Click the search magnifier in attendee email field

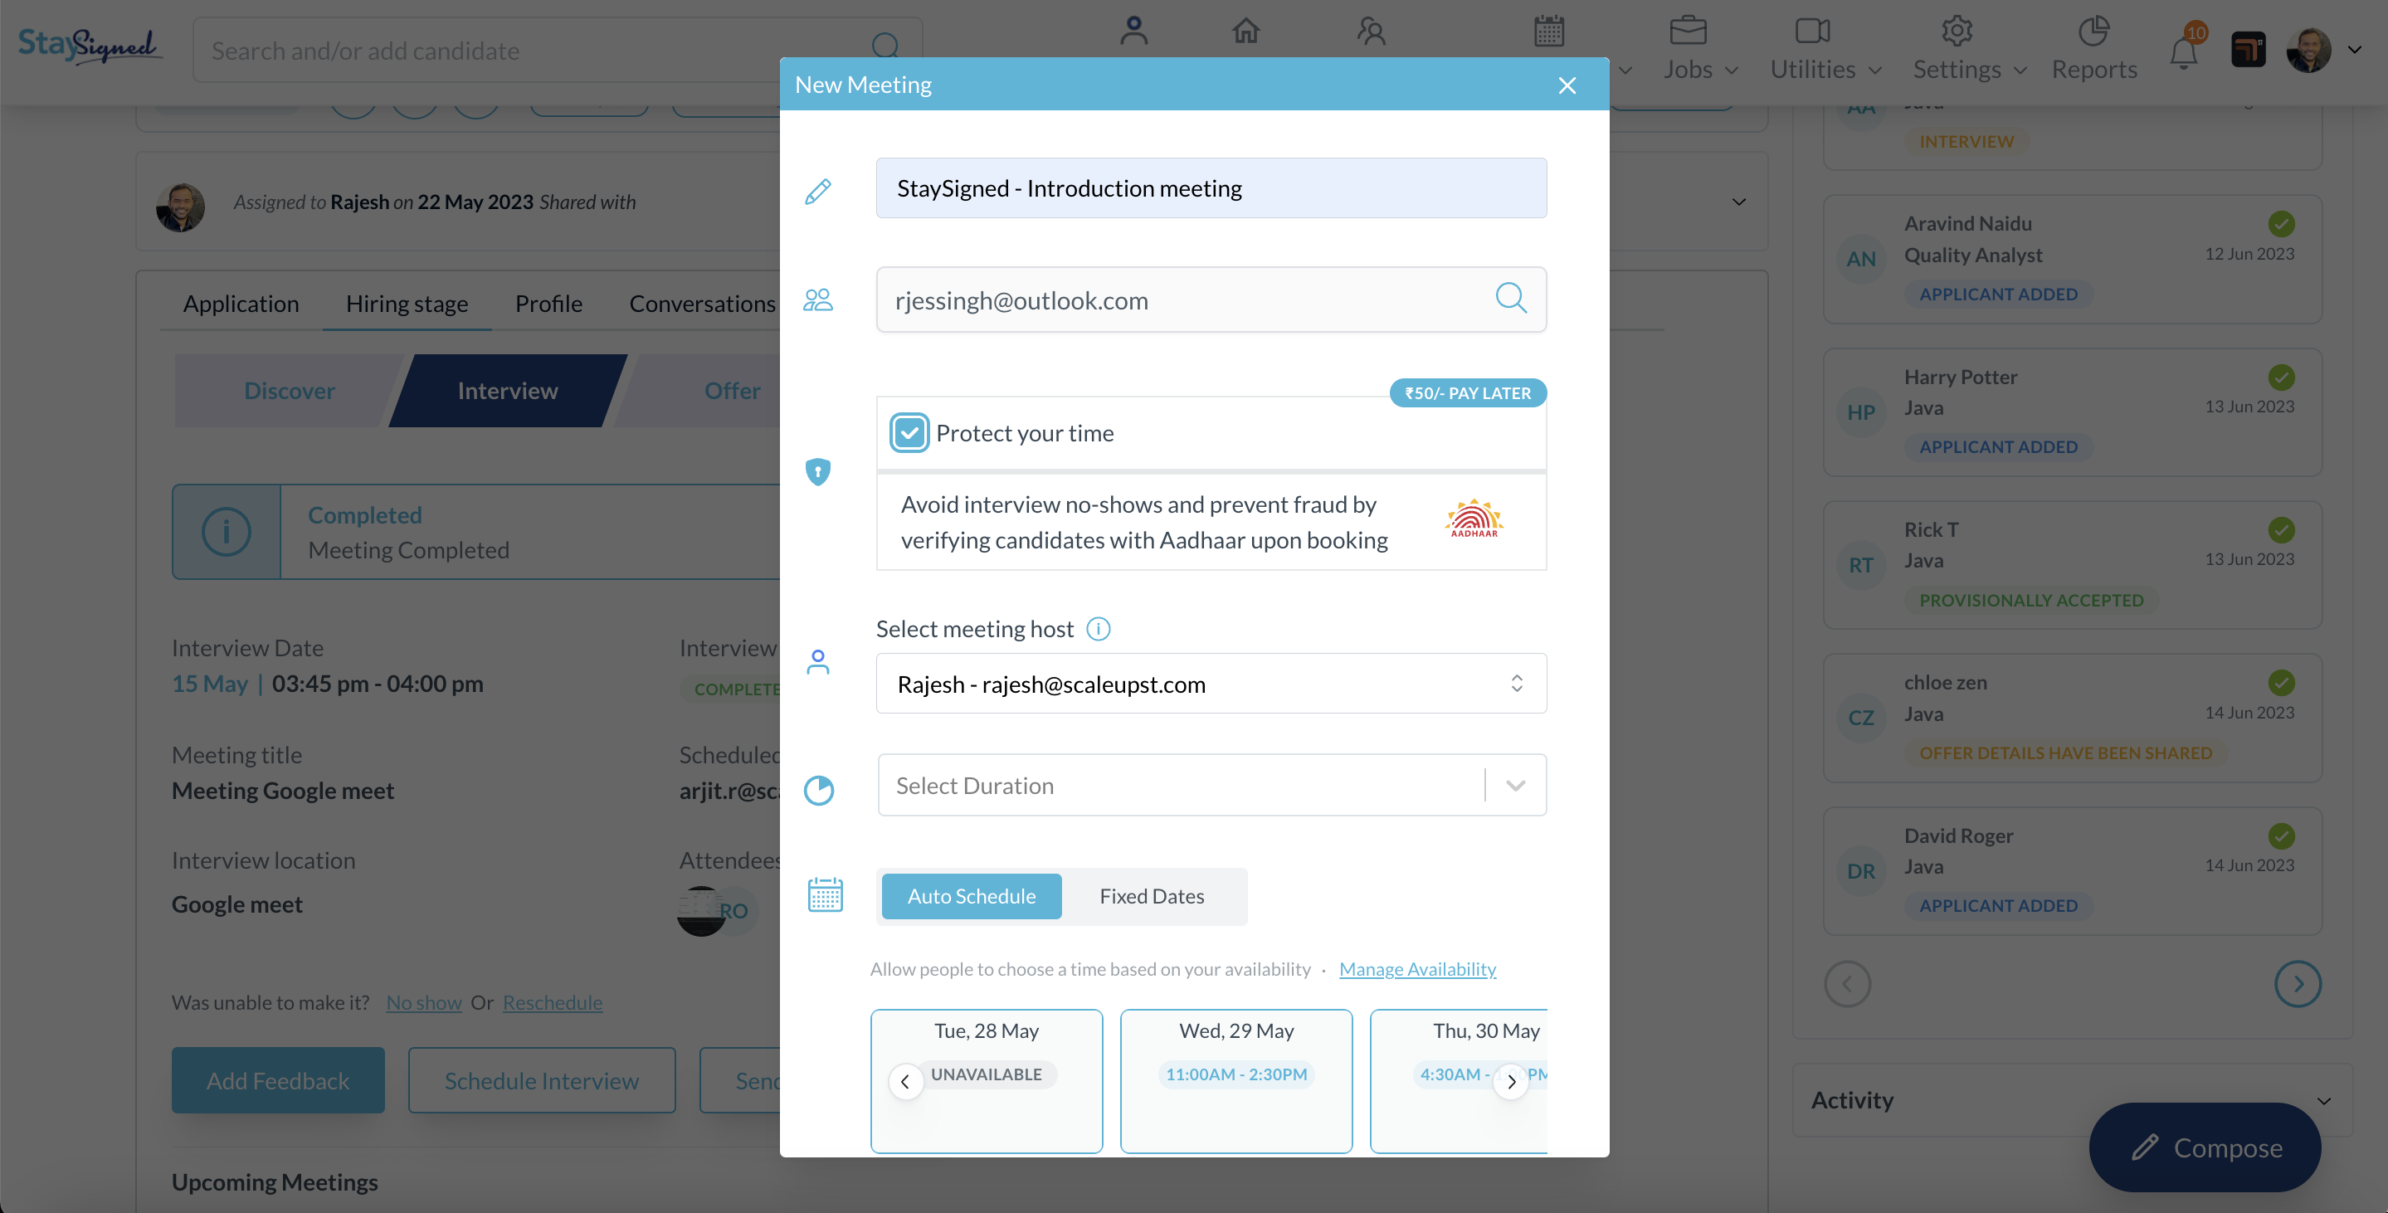[1511, 299]
